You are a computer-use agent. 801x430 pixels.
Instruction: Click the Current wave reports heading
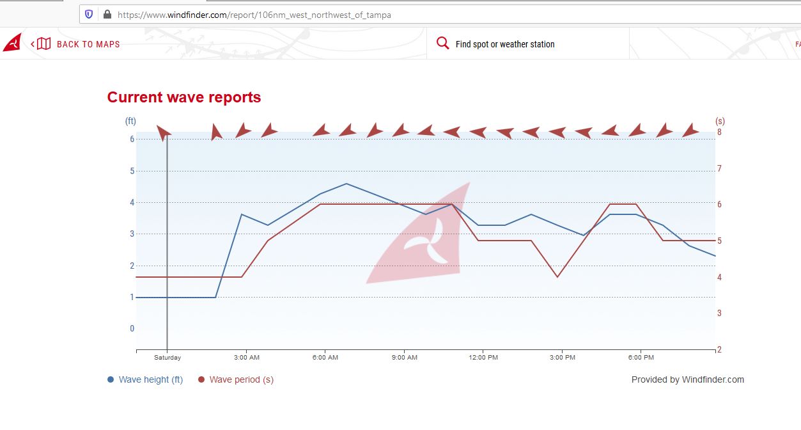[x=184, y=97]
